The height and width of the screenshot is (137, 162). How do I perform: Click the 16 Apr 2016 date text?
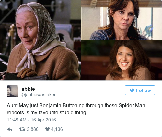pos(43,120)
